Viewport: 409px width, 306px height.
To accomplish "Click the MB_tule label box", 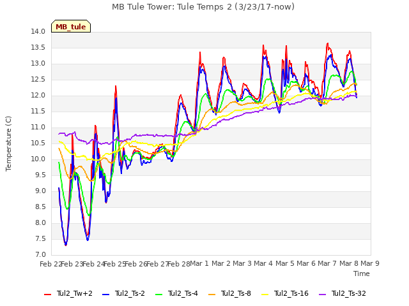I will pos(71,26).
